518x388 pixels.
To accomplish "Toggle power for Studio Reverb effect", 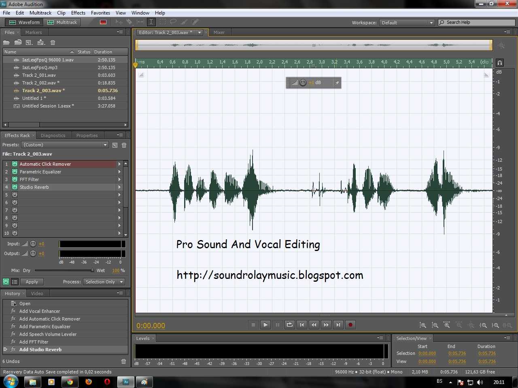I will pyautogui.click(x=15, y=187).
